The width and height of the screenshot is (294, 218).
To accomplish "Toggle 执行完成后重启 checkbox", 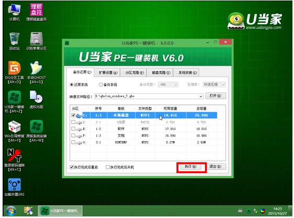I will 72,167.
